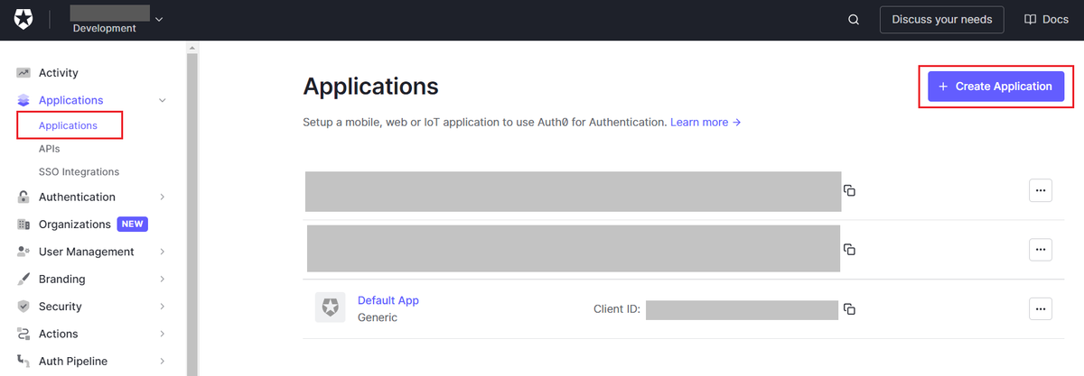Copy the client ID of the first application
This screenshot has height=376, width=1084.
click(x=849, y=191)
